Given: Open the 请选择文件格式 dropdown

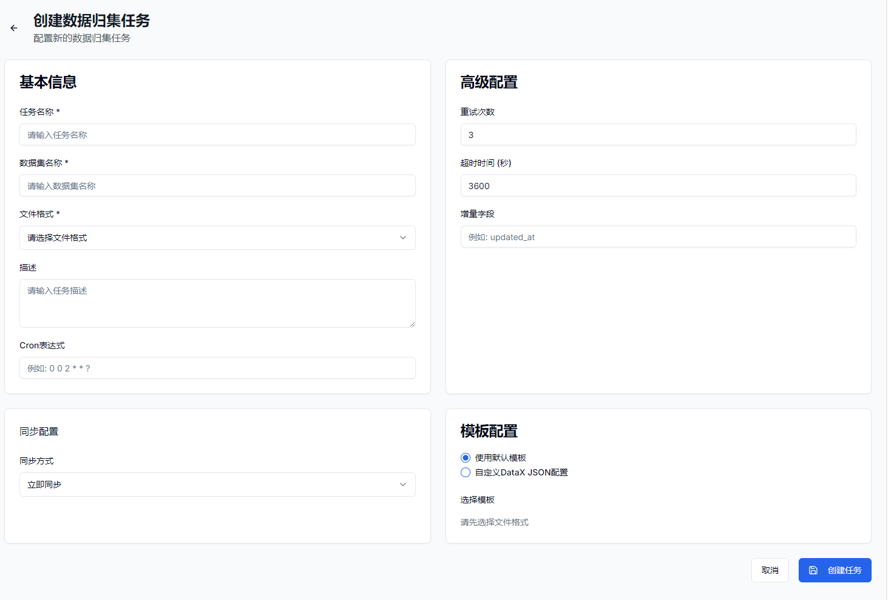Looking at the screenshot, I should (217, 238).
